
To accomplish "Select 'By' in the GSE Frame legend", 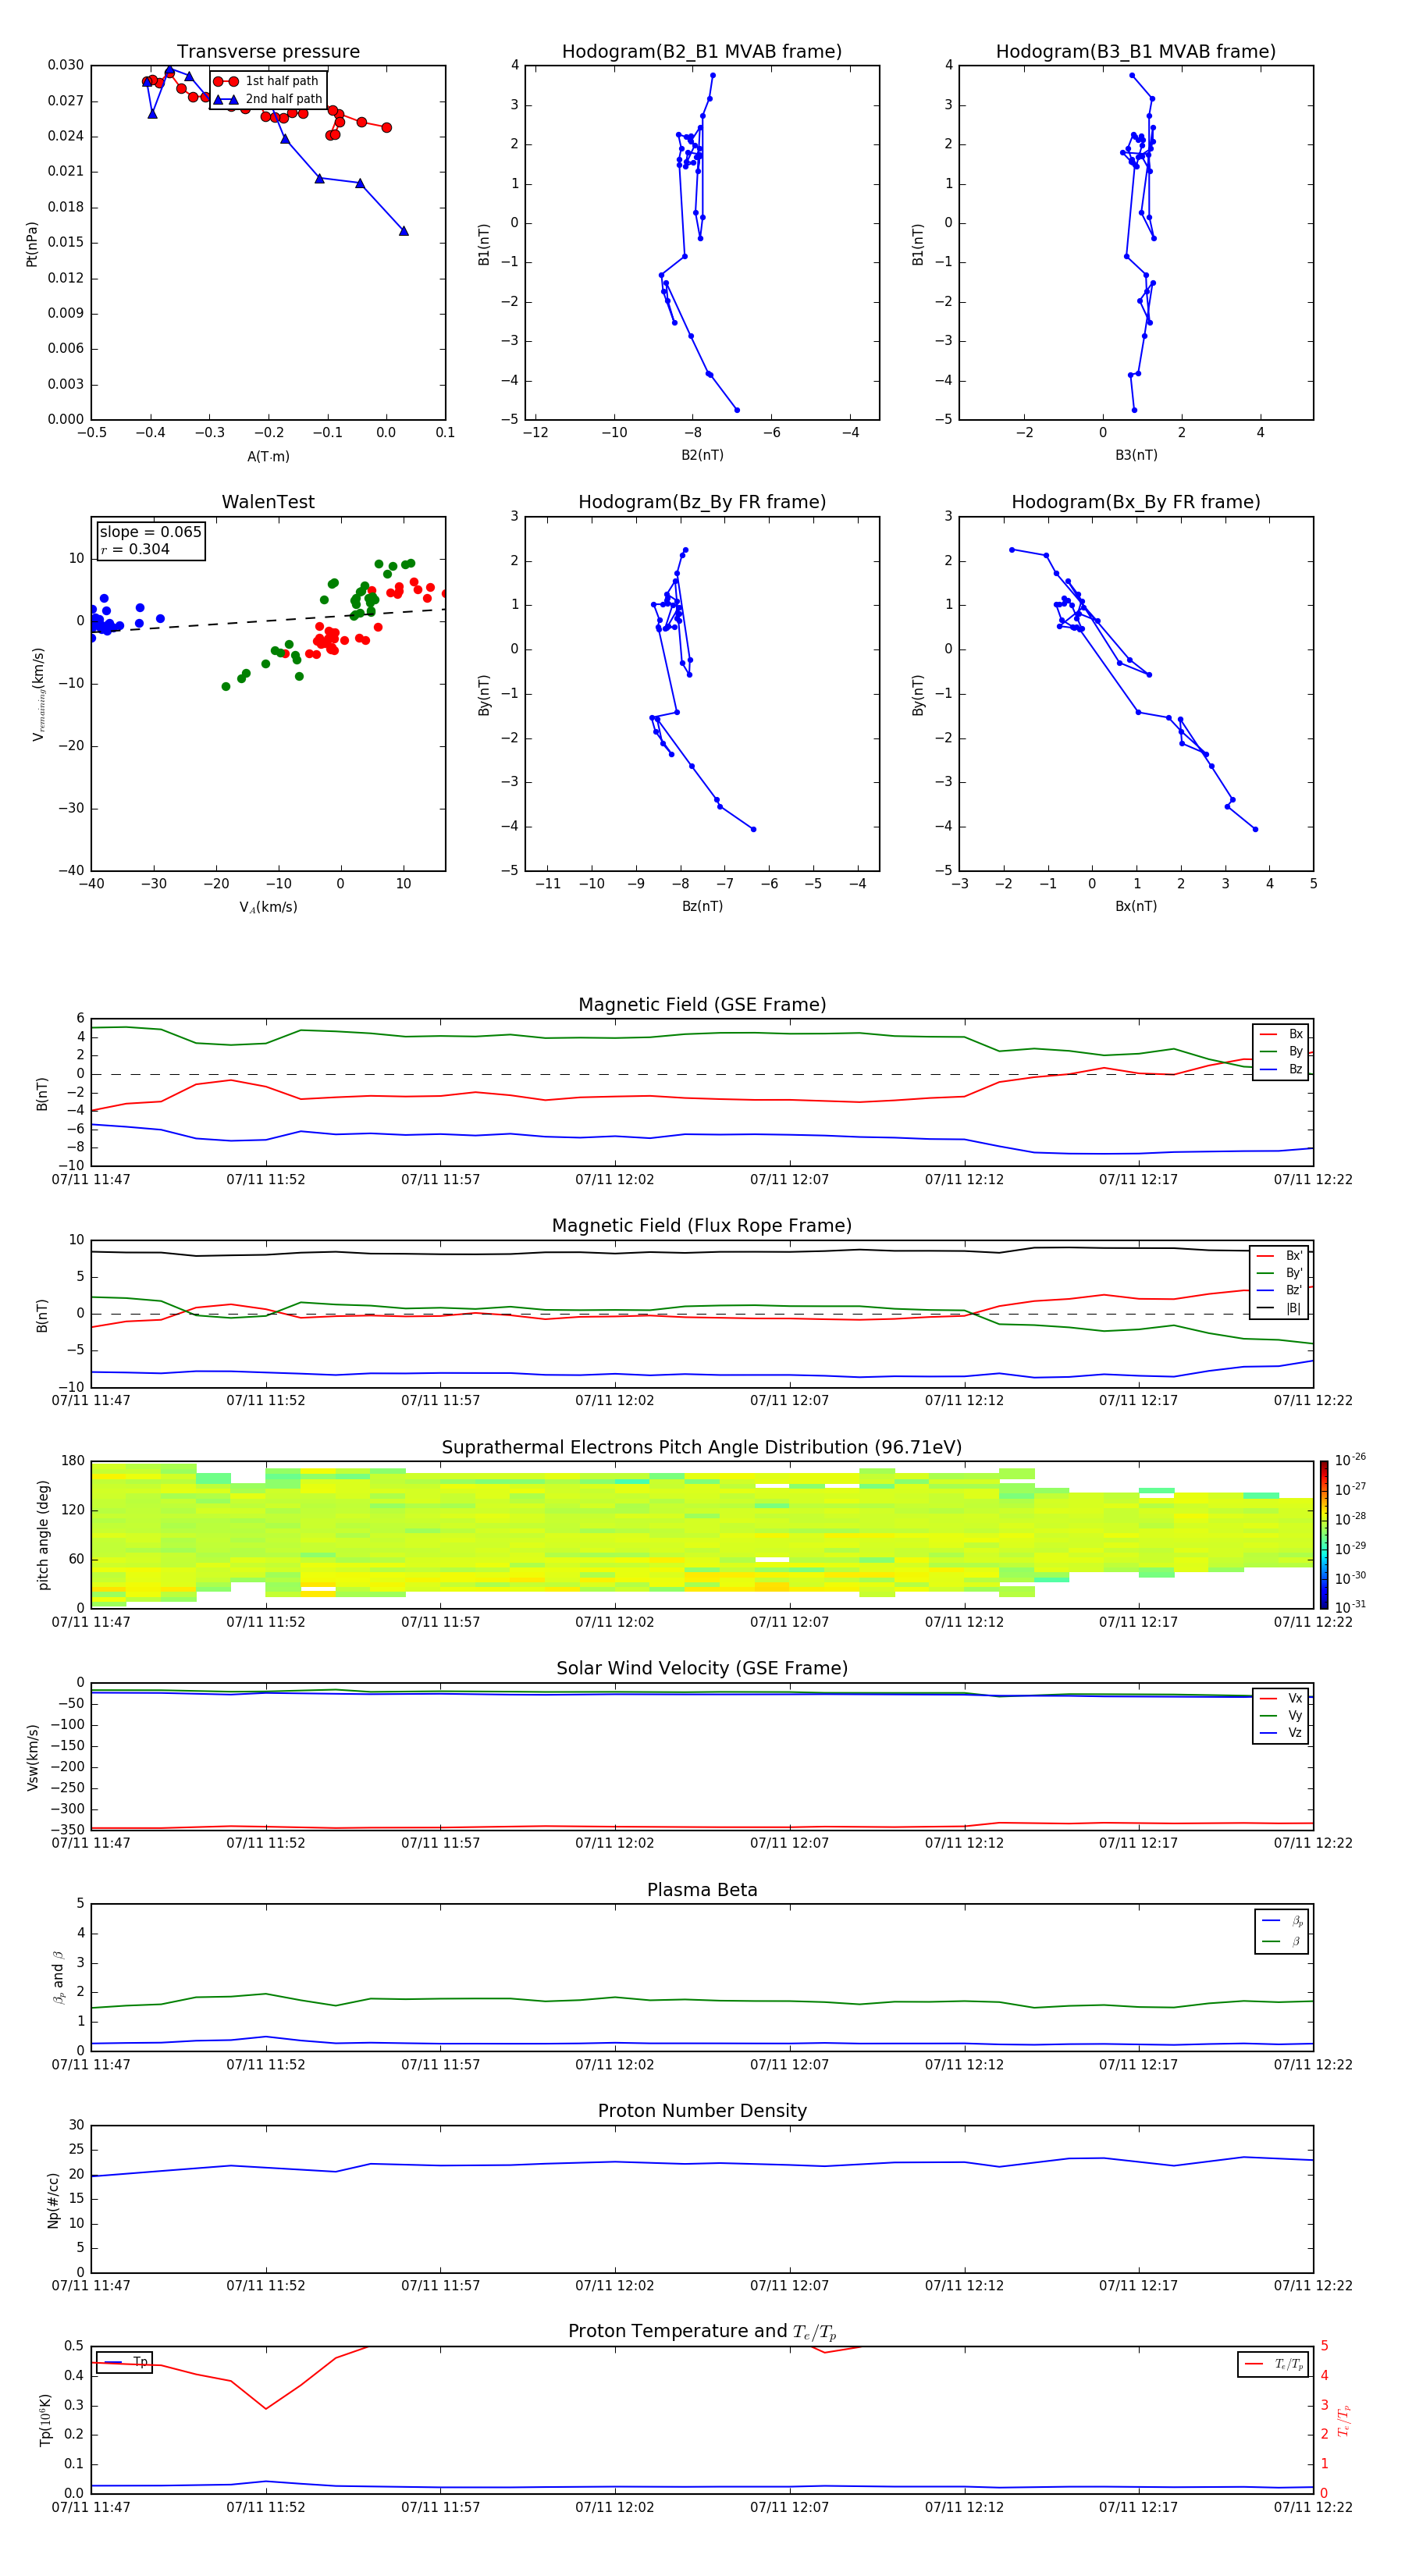I will pyautogui.click(x=1281, y=1051).
